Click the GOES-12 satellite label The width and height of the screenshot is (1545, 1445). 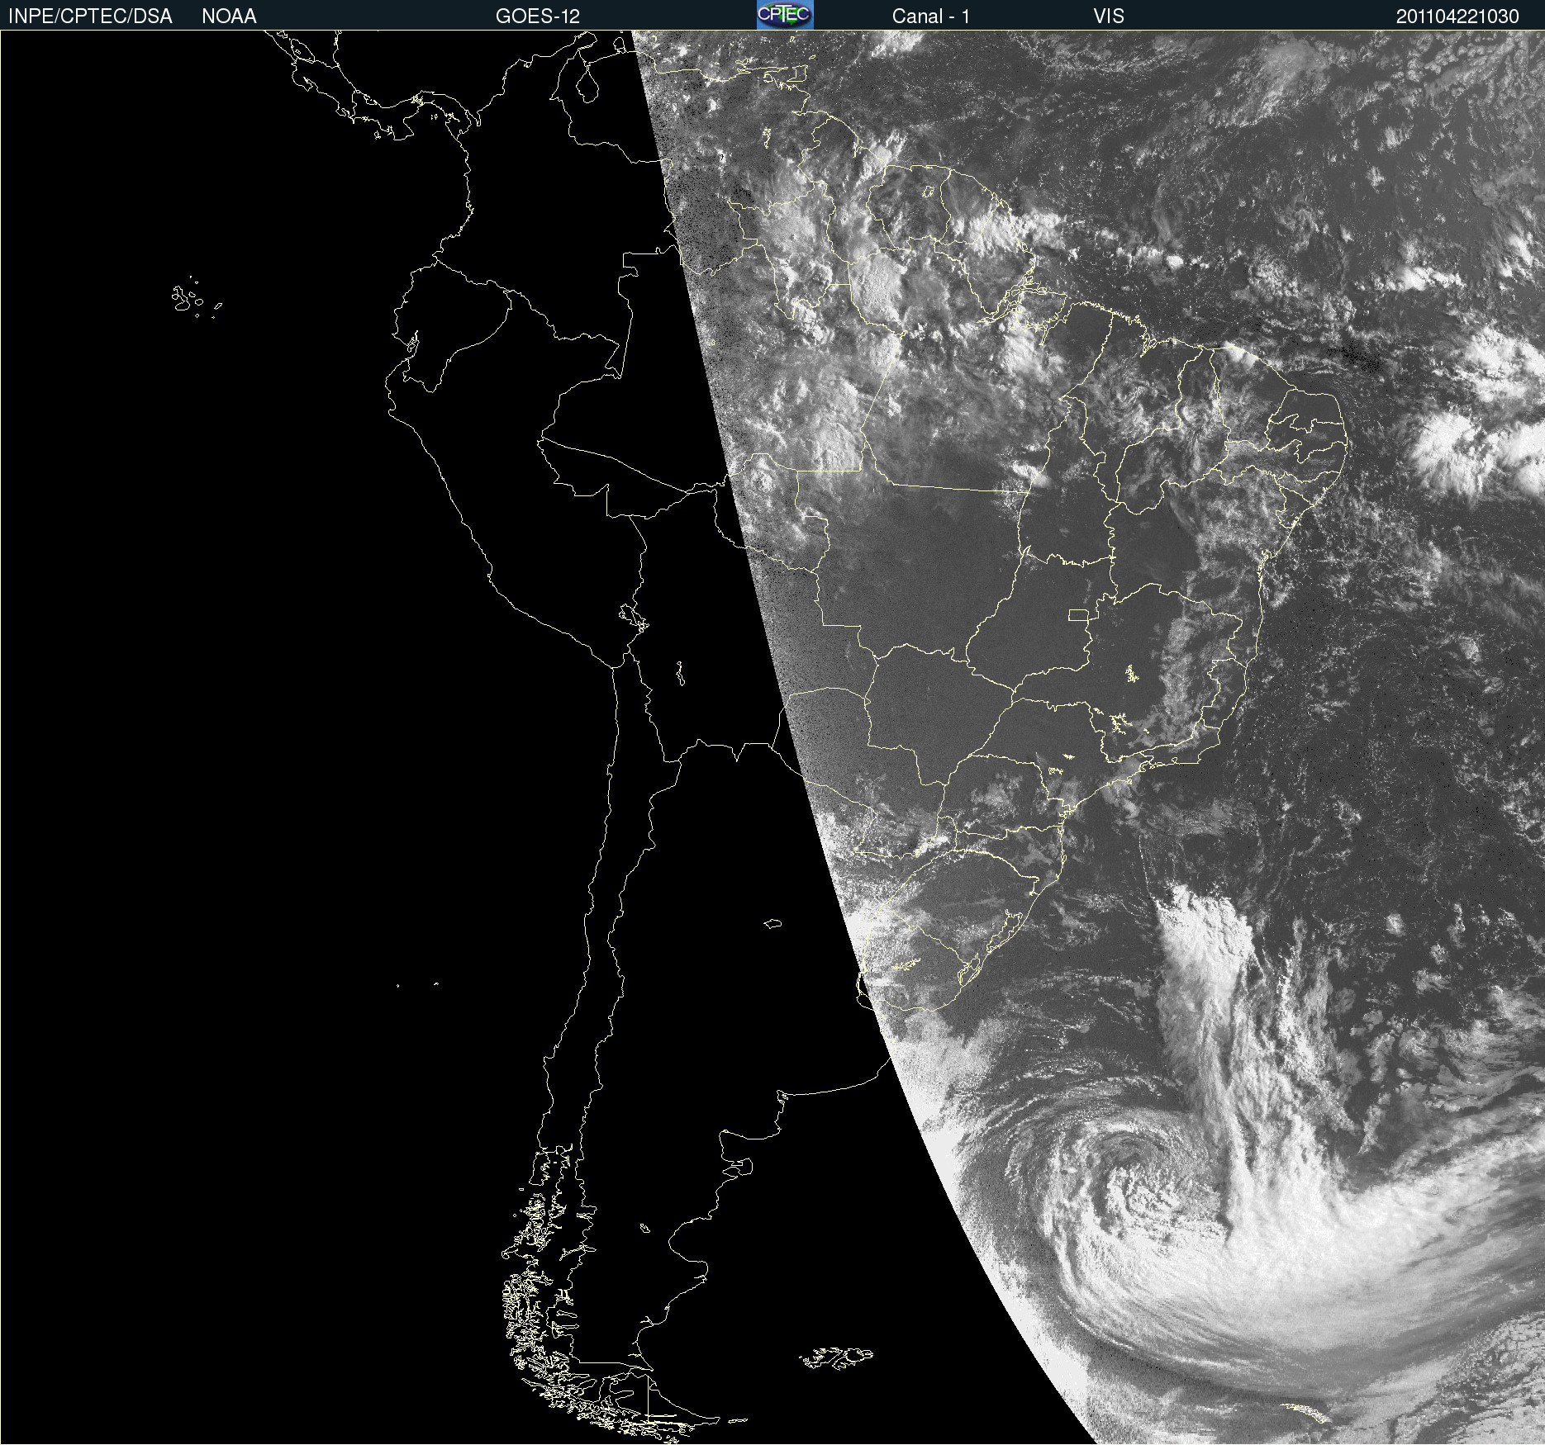point(538,17)
